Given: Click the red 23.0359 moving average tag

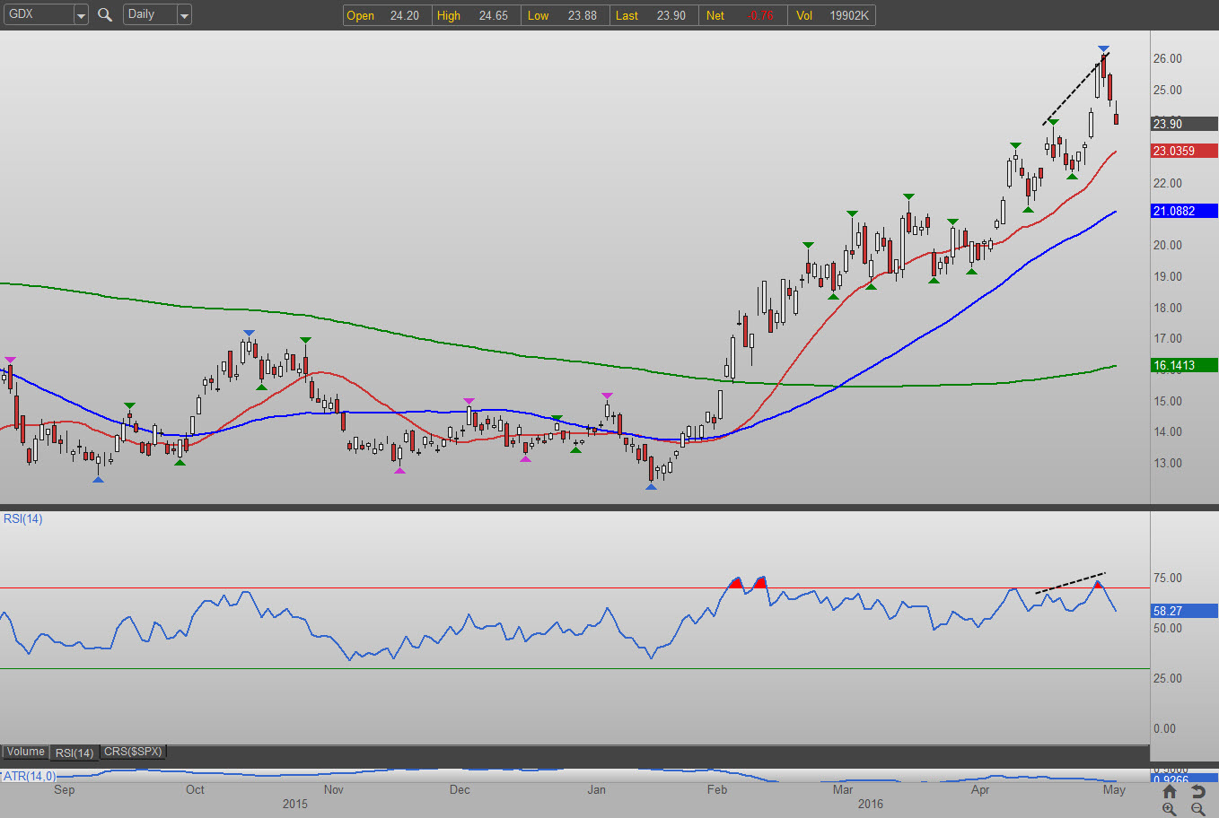Looking at the screenshot, I should coord(1184,151).
